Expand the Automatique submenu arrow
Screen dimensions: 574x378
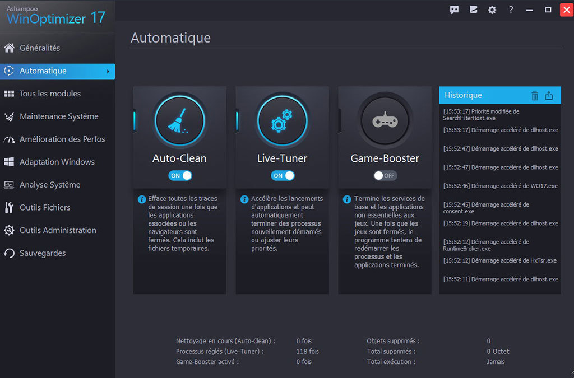tap(108, 71)
